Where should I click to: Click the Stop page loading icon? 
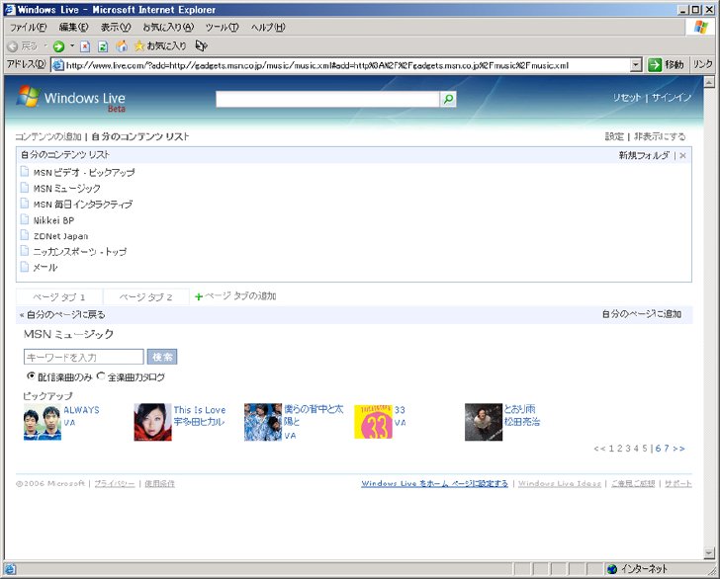pos(85,46)
